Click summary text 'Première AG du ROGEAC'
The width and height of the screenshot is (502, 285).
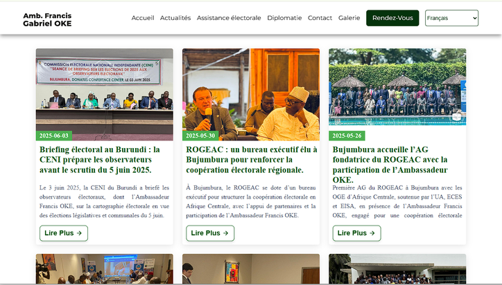tap(397, 201)
